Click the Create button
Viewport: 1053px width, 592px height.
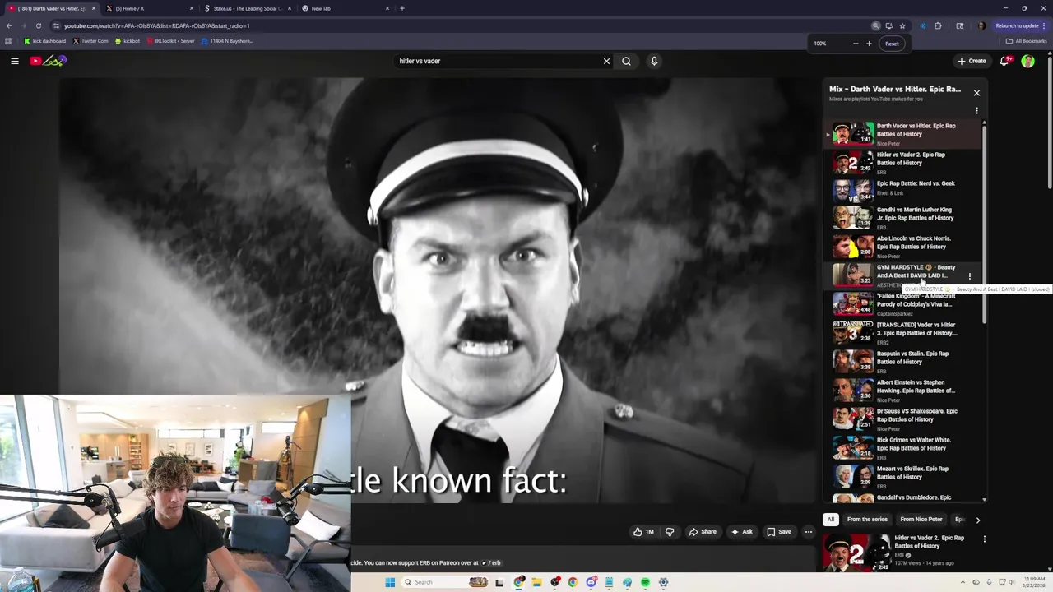[972, 61]
